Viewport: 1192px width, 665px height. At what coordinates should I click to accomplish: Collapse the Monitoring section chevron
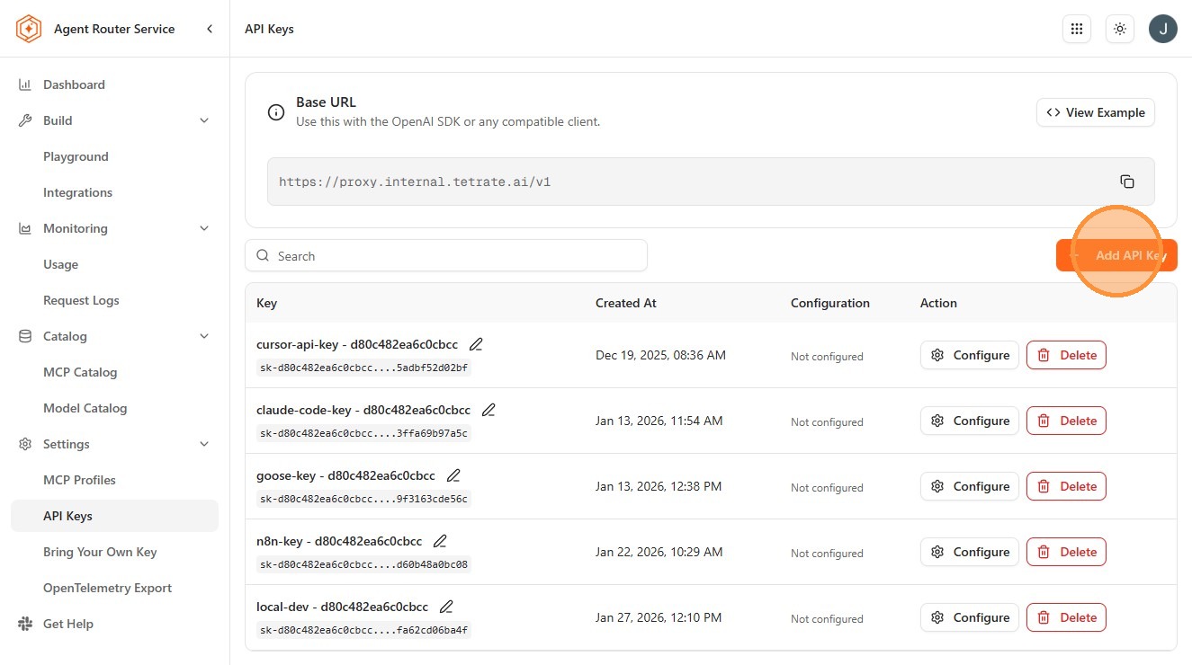coord(204,228)
